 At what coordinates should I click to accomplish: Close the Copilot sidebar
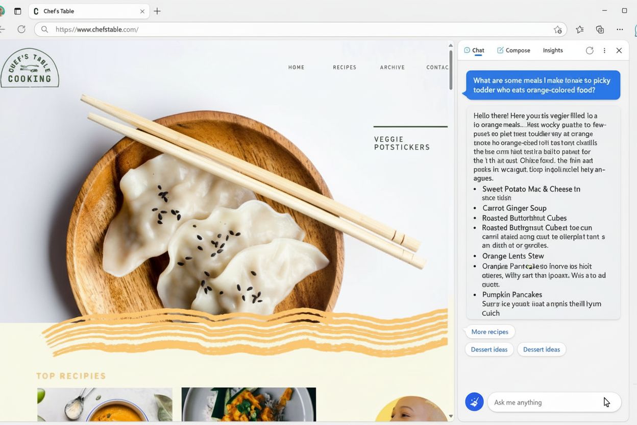pos(619,50)
